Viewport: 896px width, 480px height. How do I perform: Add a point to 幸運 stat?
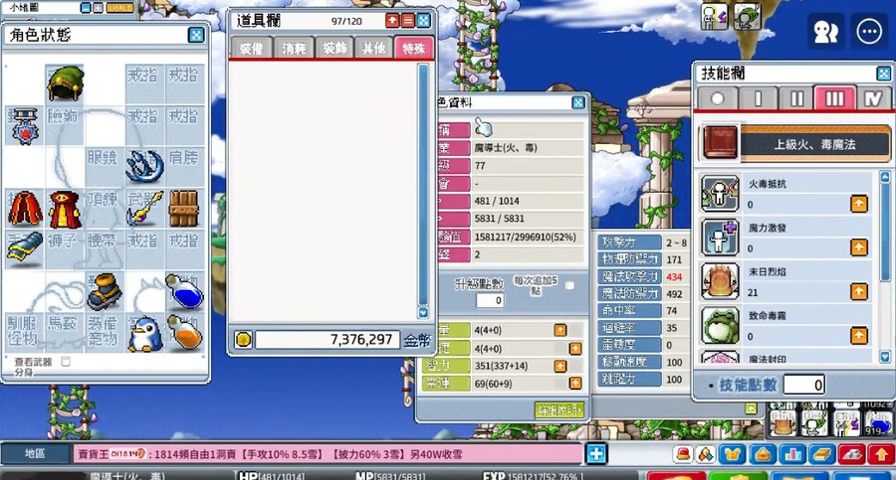[x=575, y=384]
